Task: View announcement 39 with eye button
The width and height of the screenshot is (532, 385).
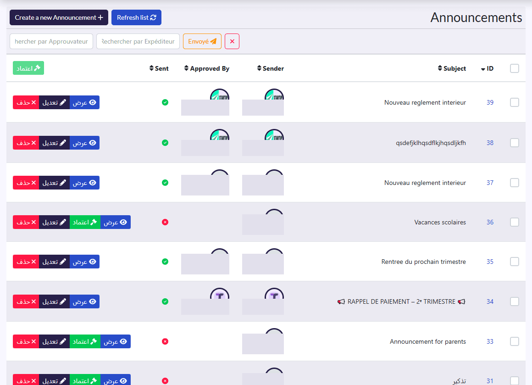Action: (x=84, y=102)
